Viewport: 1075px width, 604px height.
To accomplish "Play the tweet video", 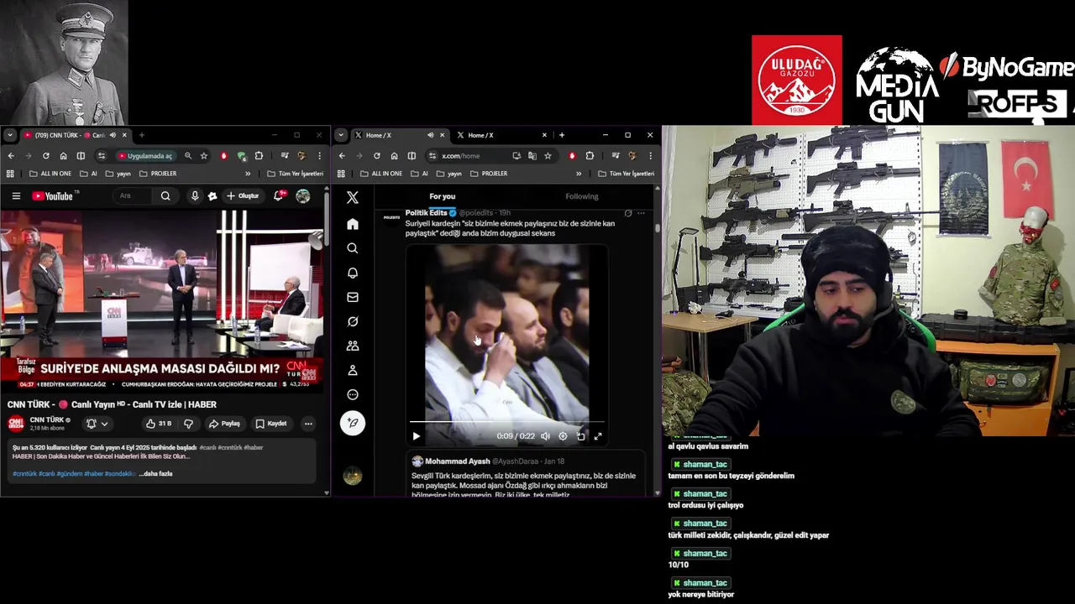I will [416, 436].
